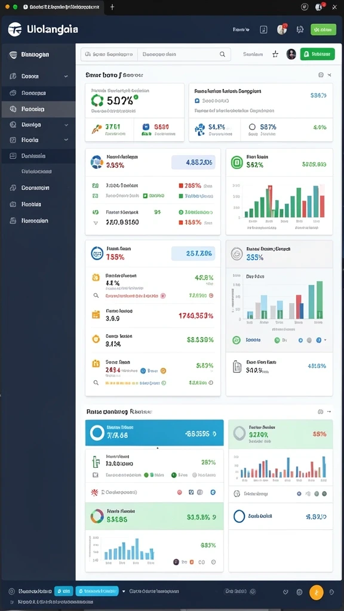Expand the Dioniga sidebar chevron
The width and height of the screenshot is (344, 611).
coord(66,125)
